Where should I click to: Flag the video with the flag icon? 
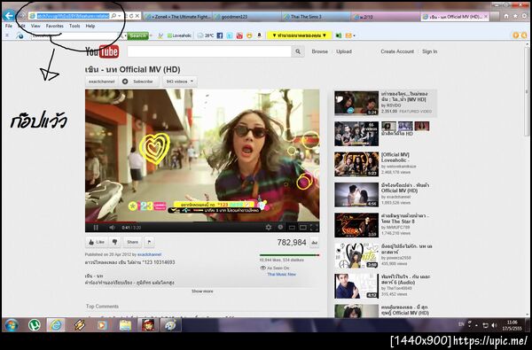tap(149, 242)
